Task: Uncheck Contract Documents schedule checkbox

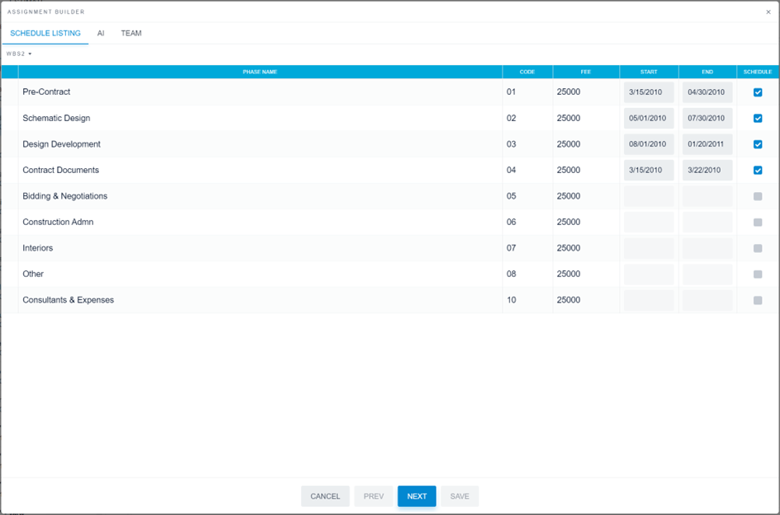Action: (x=757, y=170)
